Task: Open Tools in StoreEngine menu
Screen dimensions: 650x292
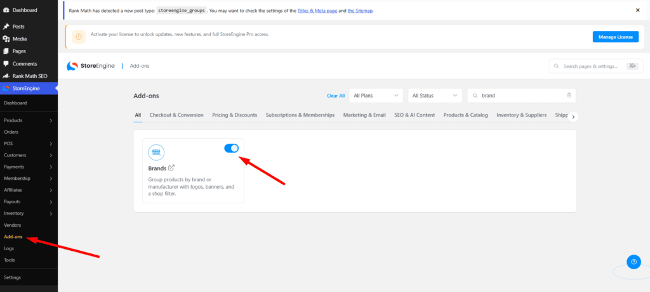Action: tap(9, 260)
